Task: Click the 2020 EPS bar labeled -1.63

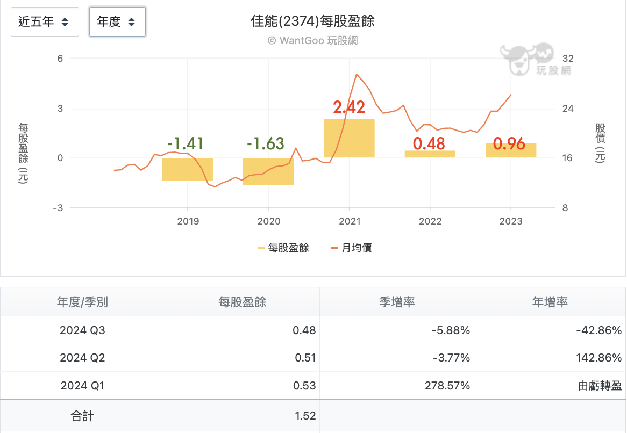Action: pos(268,171)
